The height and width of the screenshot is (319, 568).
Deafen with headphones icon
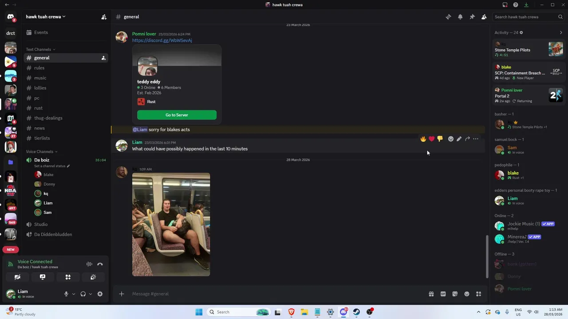[83, 294]
